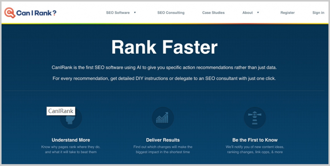The height and width of the screenshot is (166, 330).
Task: Open the SEO Consulting page
Action: (171, 13)
